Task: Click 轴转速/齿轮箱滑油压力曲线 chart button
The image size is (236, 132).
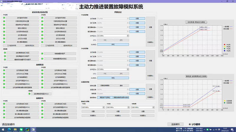Action: click(196, 76)
